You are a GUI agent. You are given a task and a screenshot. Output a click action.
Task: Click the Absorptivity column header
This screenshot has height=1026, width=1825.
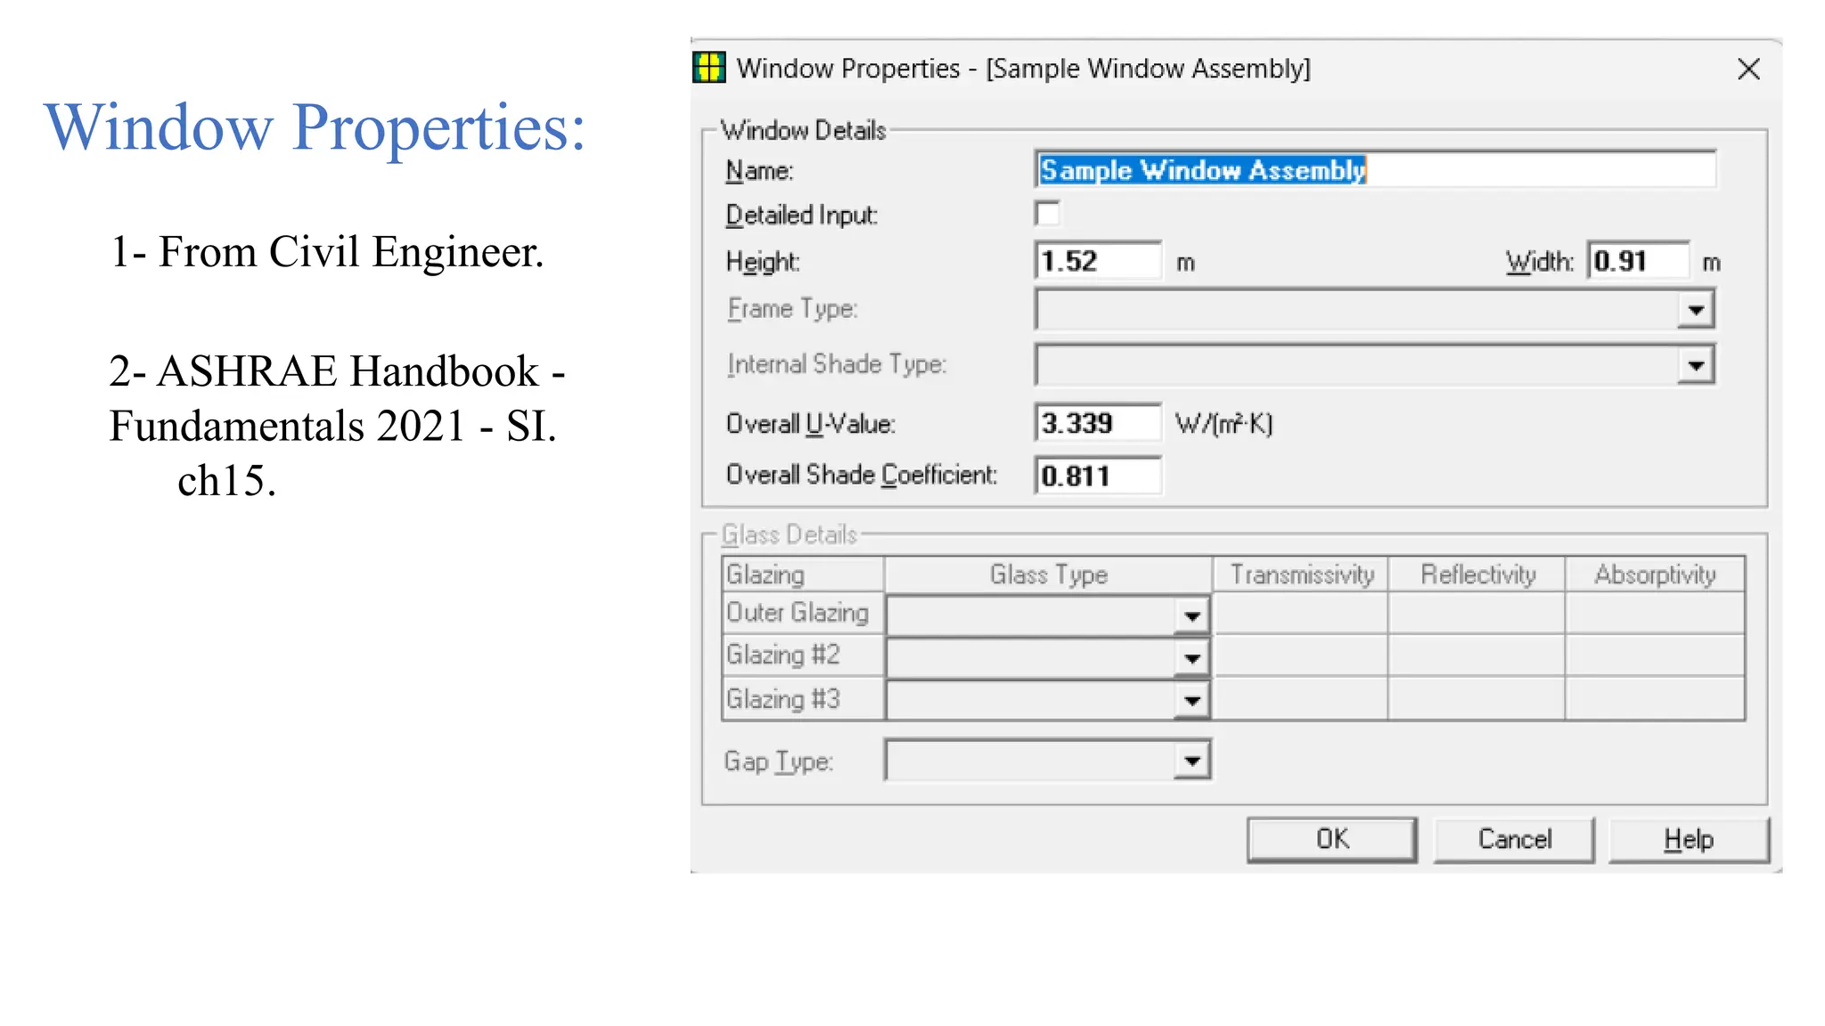[x=1655, y=574]
